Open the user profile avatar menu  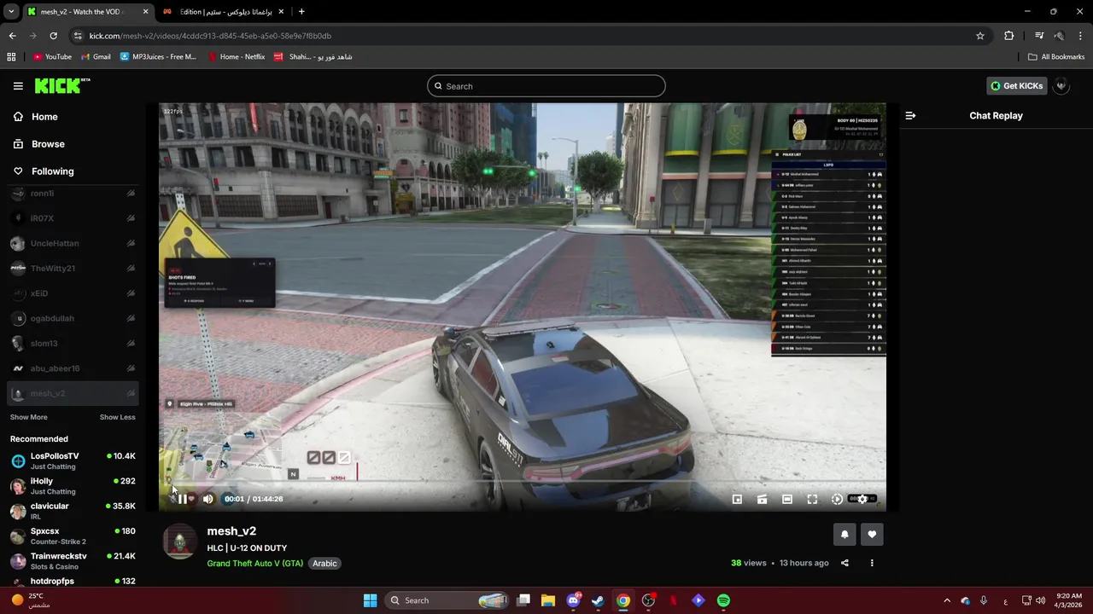point(1061,86)
